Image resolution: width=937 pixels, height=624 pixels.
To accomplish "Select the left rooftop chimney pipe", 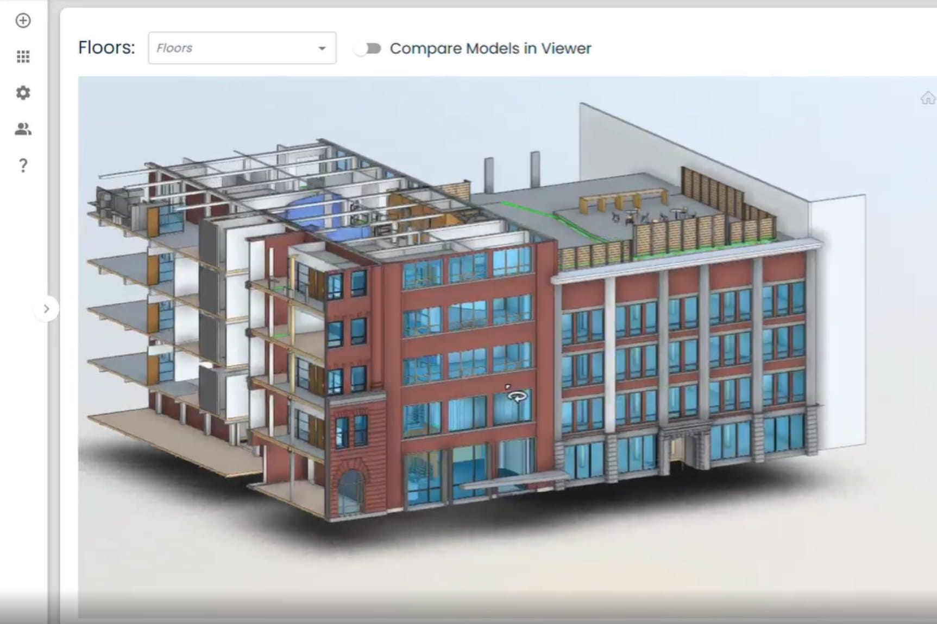I will [x=489, y=175].
